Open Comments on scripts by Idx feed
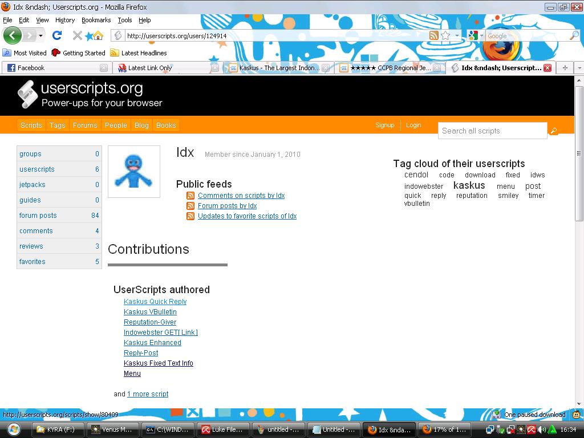This screenshot has height=438, width=584. point(241,196)
